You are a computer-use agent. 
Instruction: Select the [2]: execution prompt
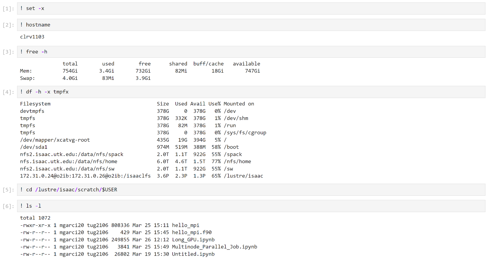(9, 25)
